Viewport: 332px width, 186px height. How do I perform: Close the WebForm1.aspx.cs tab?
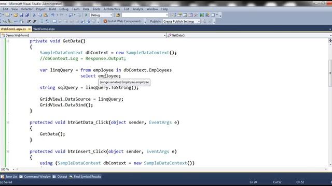(x=30, y=29)
